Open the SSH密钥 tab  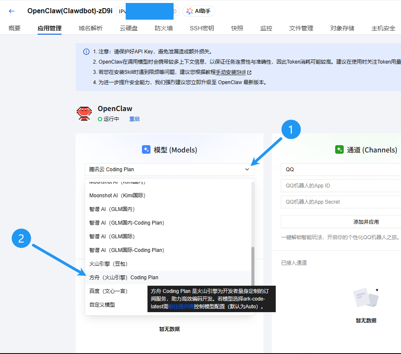tap(202, 28)
